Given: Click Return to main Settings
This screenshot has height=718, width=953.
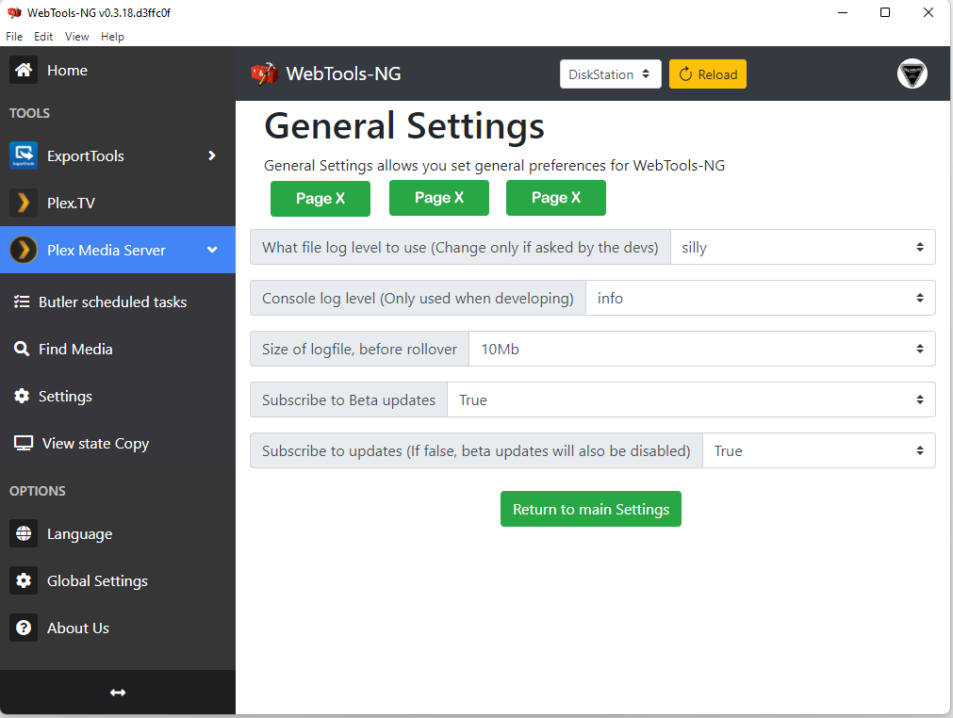Looking at the screenshot, I should click(x=591, y=508).
